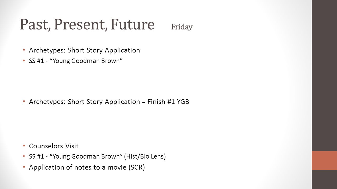Click the word 'Past' in the title
This screenshot has height=189, width=337.
pos(35,24)
